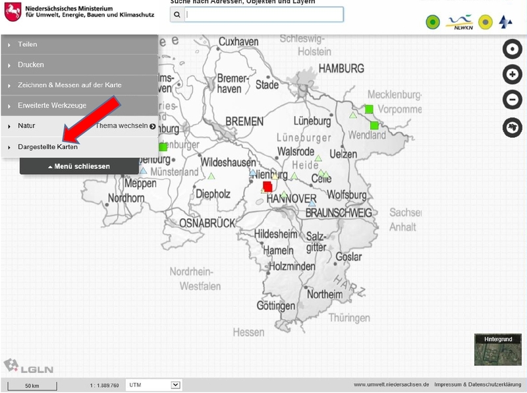The image size is (527, 393).
Task: Click the Lower Saxony full extent button
Action: point(512,127)
